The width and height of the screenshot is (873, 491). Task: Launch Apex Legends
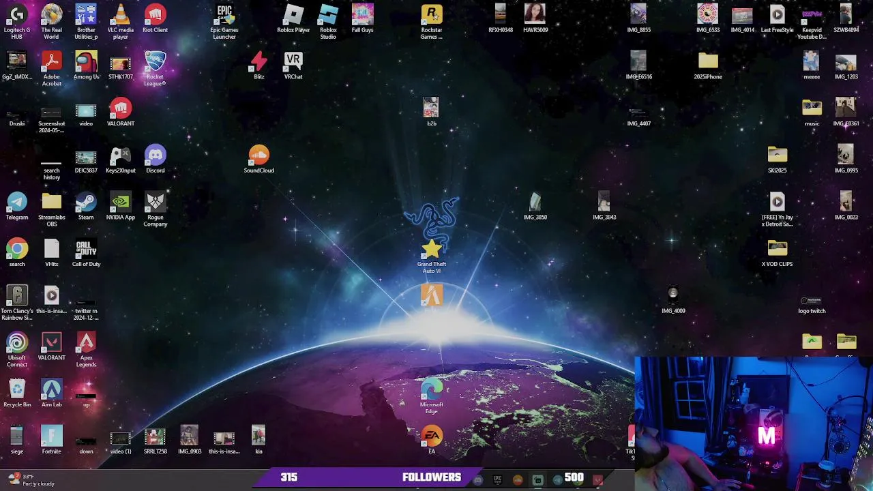[87, 350]
